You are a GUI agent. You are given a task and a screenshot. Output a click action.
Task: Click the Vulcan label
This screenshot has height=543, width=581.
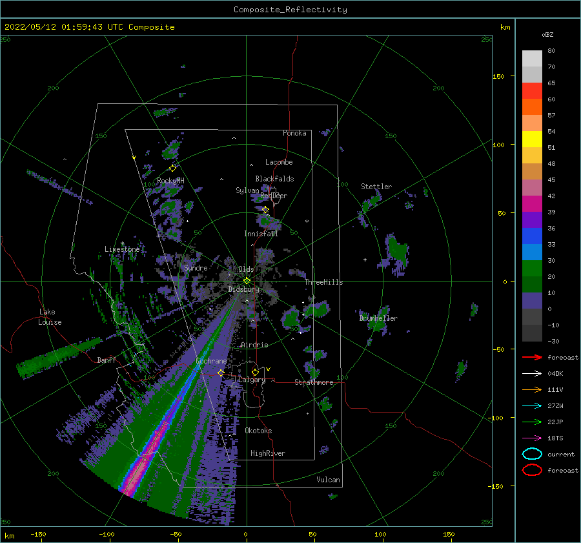pos(328,480)
